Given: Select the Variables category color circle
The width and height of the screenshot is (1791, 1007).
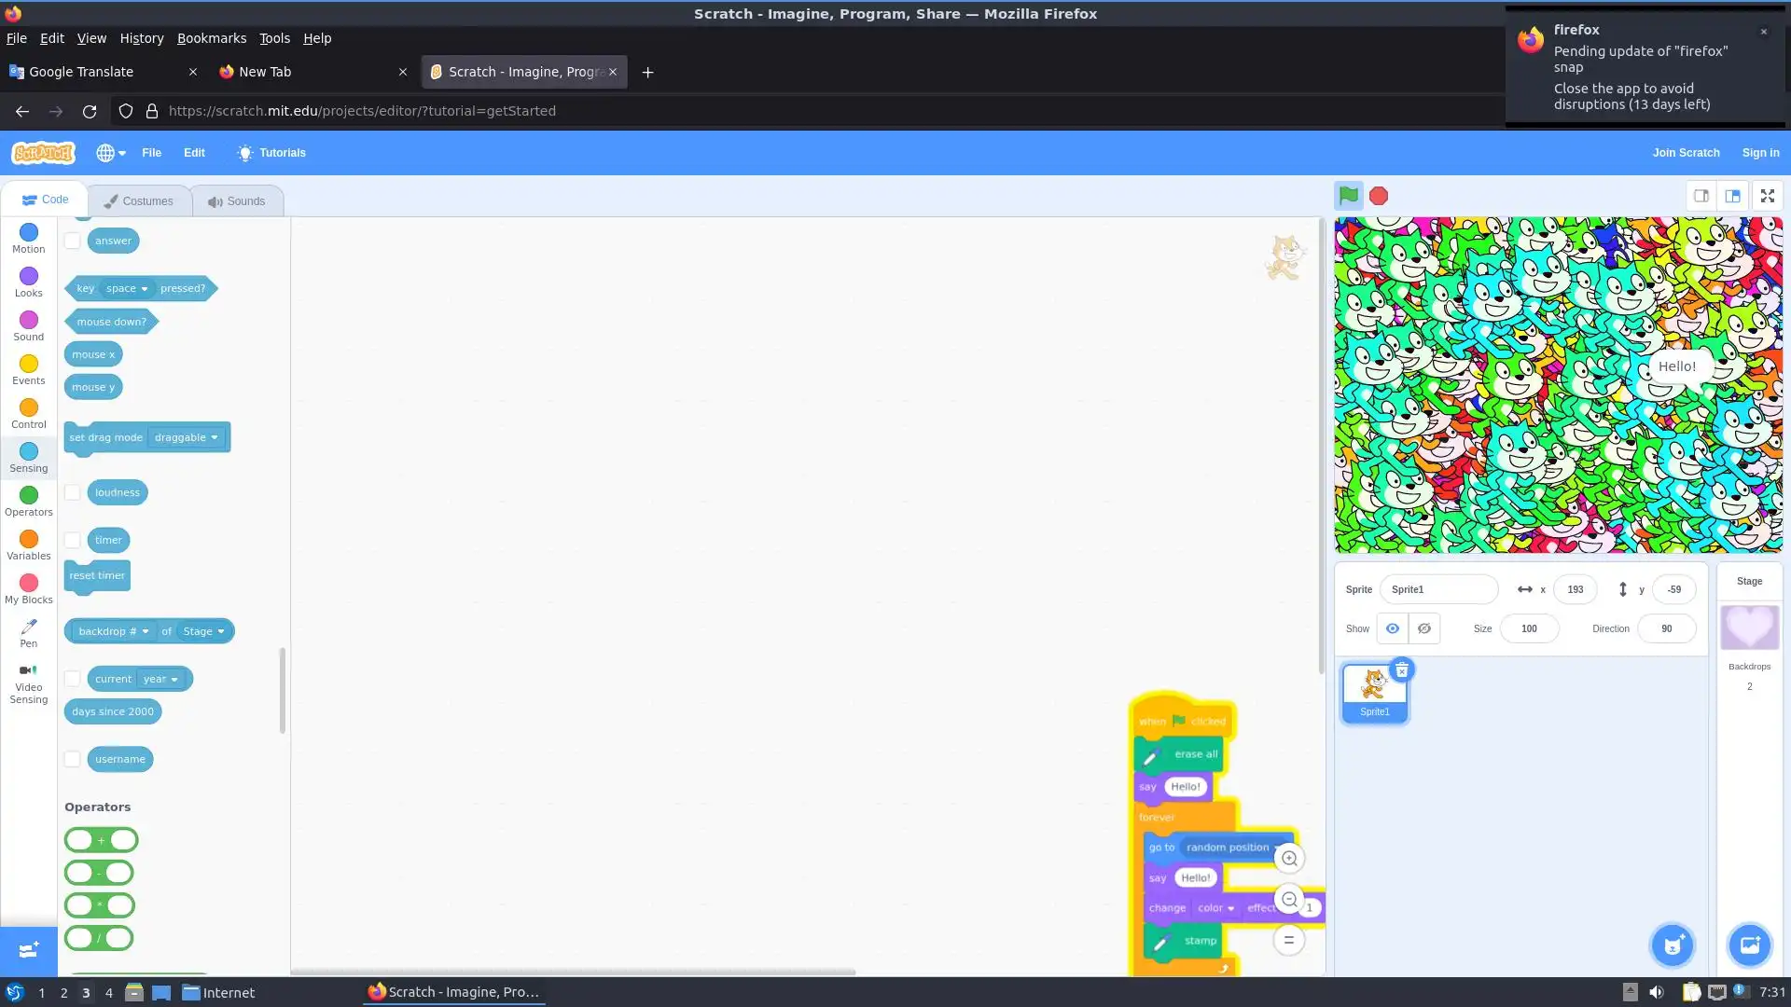Looking at the screenshot, I should click(x=28, y=540).
